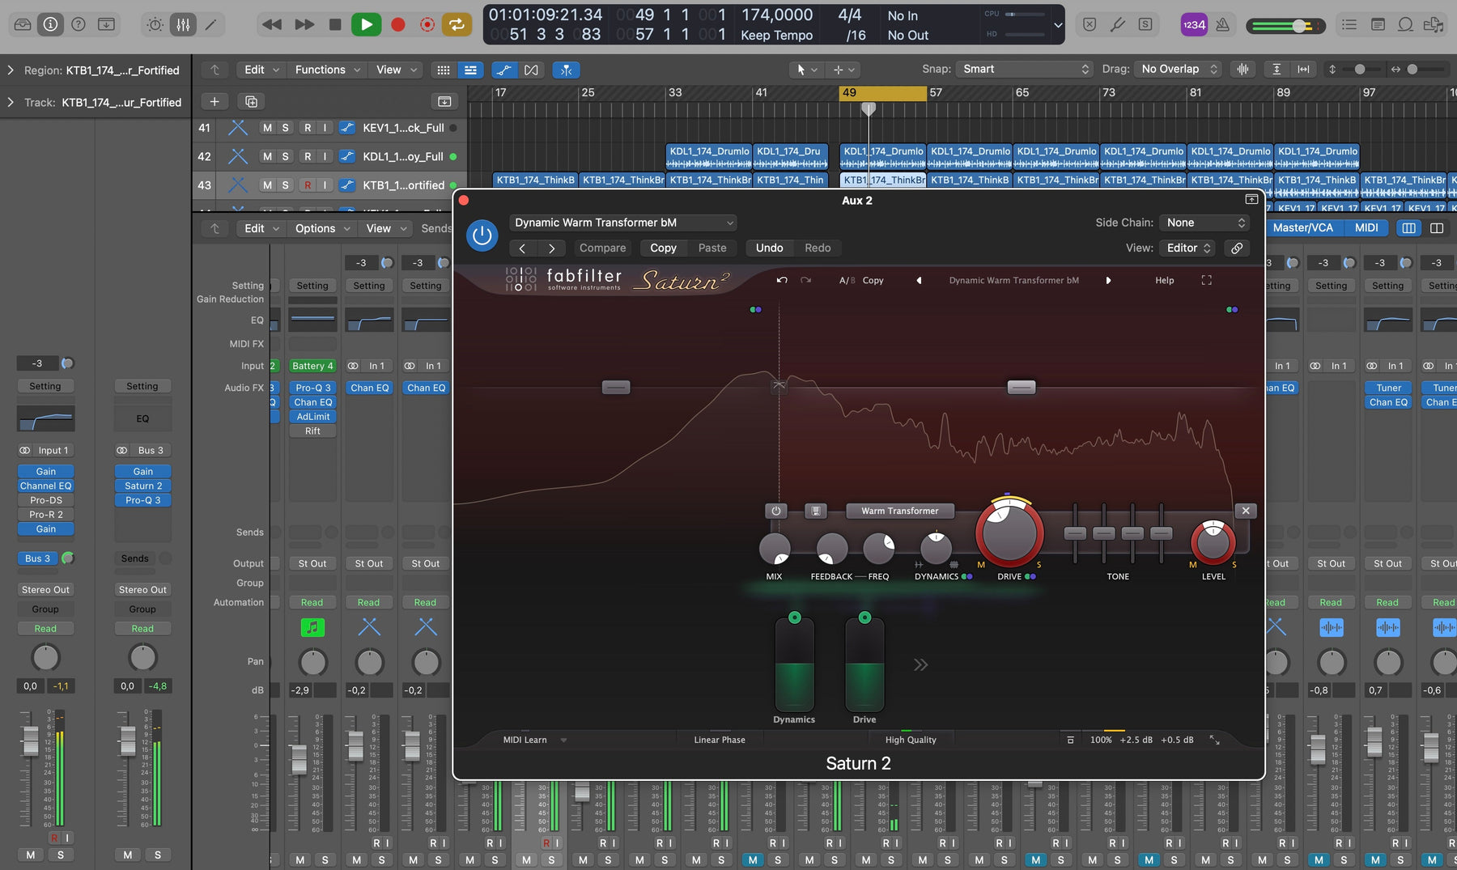This screenshot has height=870, width=1457.
Task: Open the Snap Smart dropdown
Action: [1025, 69]
